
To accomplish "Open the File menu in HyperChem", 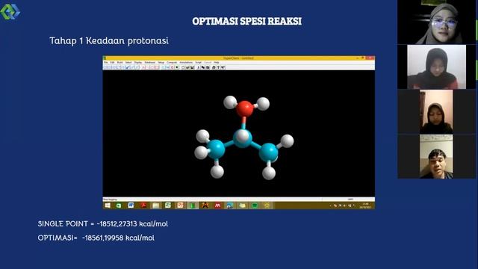I will tap(106, 63).
